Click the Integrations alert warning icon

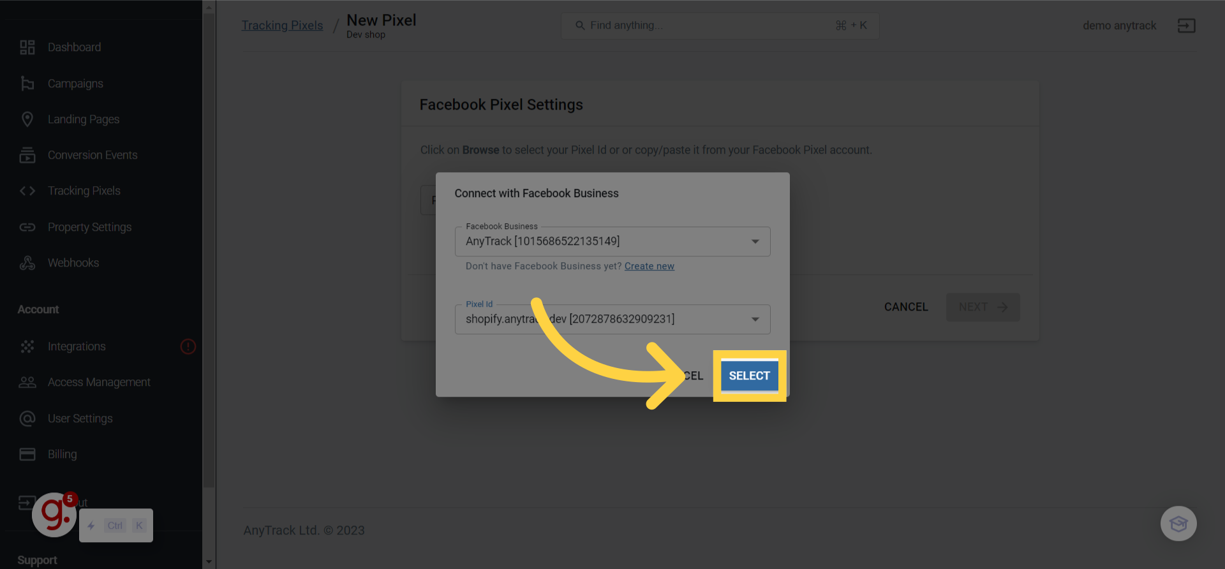188,346
